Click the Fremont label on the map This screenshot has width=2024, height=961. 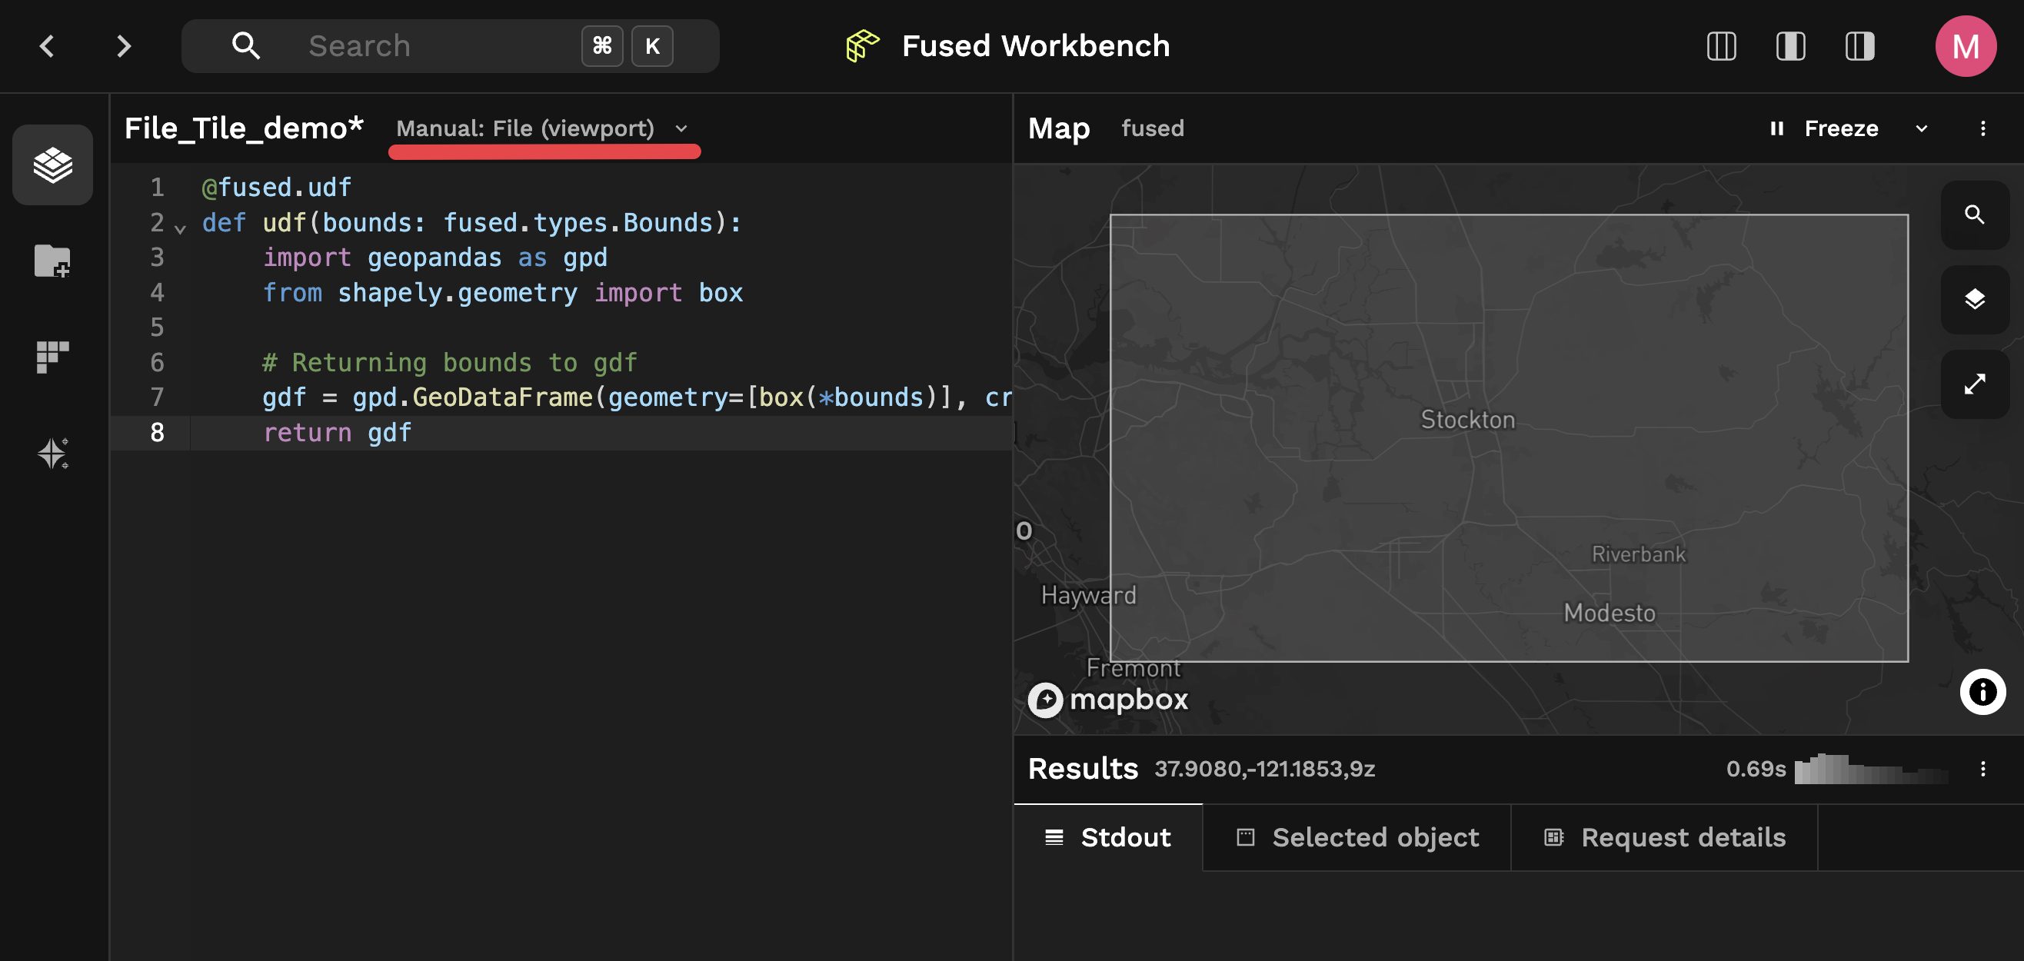tap(1132, 668)
